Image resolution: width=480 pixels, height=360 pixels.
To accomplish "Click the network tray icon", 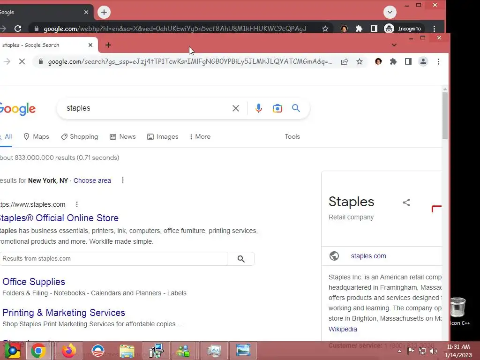I will point(422,351).
